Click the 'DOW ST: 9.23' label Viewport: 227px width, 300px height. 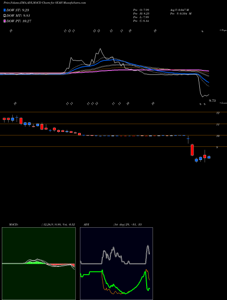[18, 10]
